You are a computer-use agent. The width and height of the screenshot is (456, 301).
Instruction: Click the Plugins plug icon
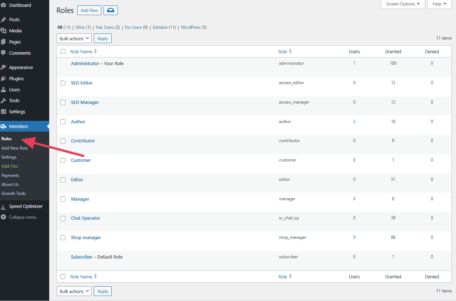pyautogui.click(x=4, y=79)
